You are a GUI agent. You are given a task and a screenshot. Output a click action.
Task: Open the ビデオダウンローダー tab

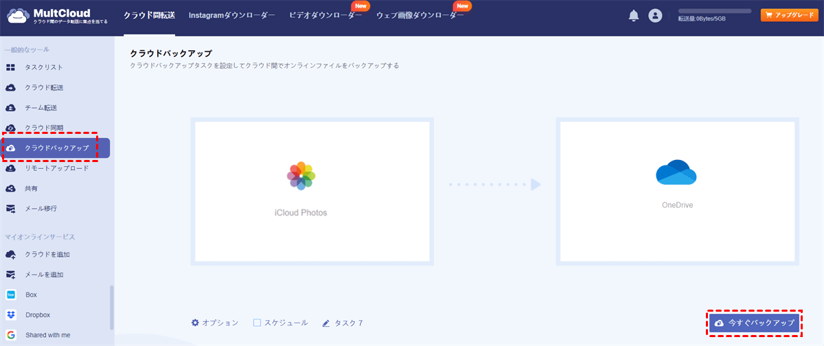point(325,16)
